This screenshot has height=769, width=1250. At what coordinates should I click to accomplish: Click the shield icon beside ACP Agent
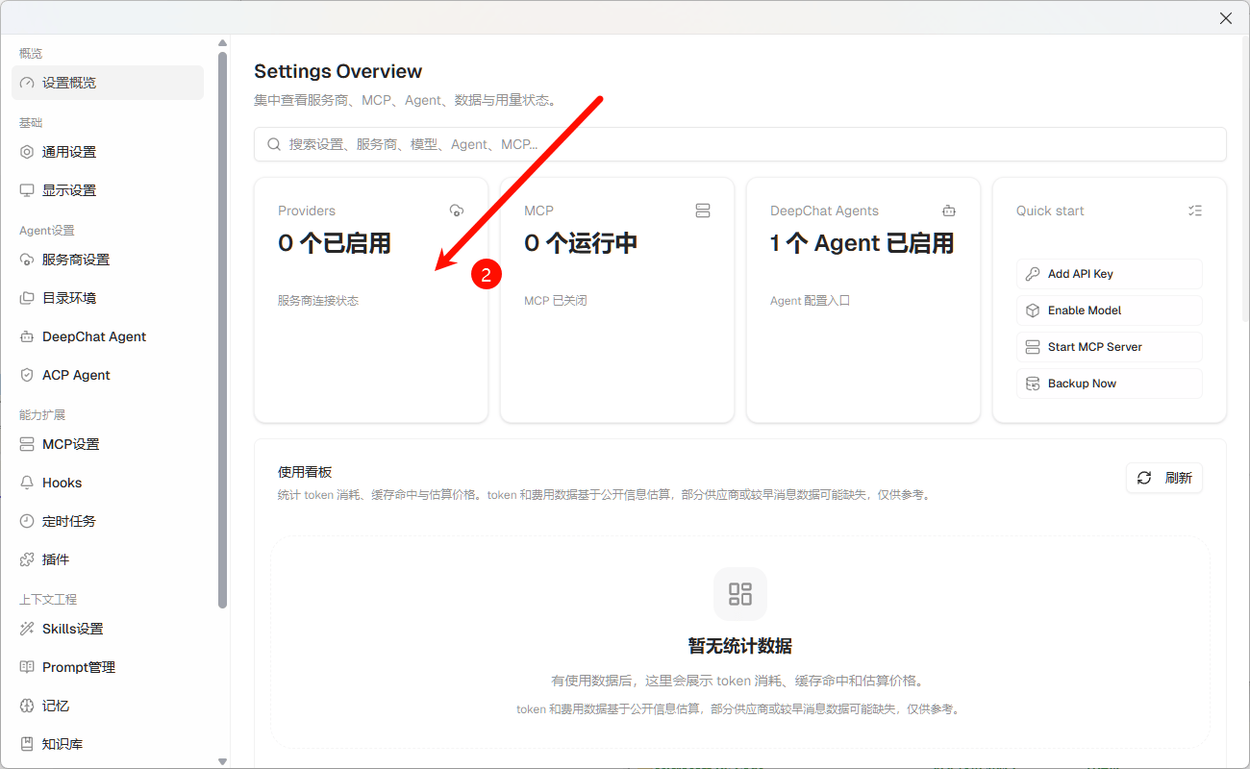click(27, 375)
